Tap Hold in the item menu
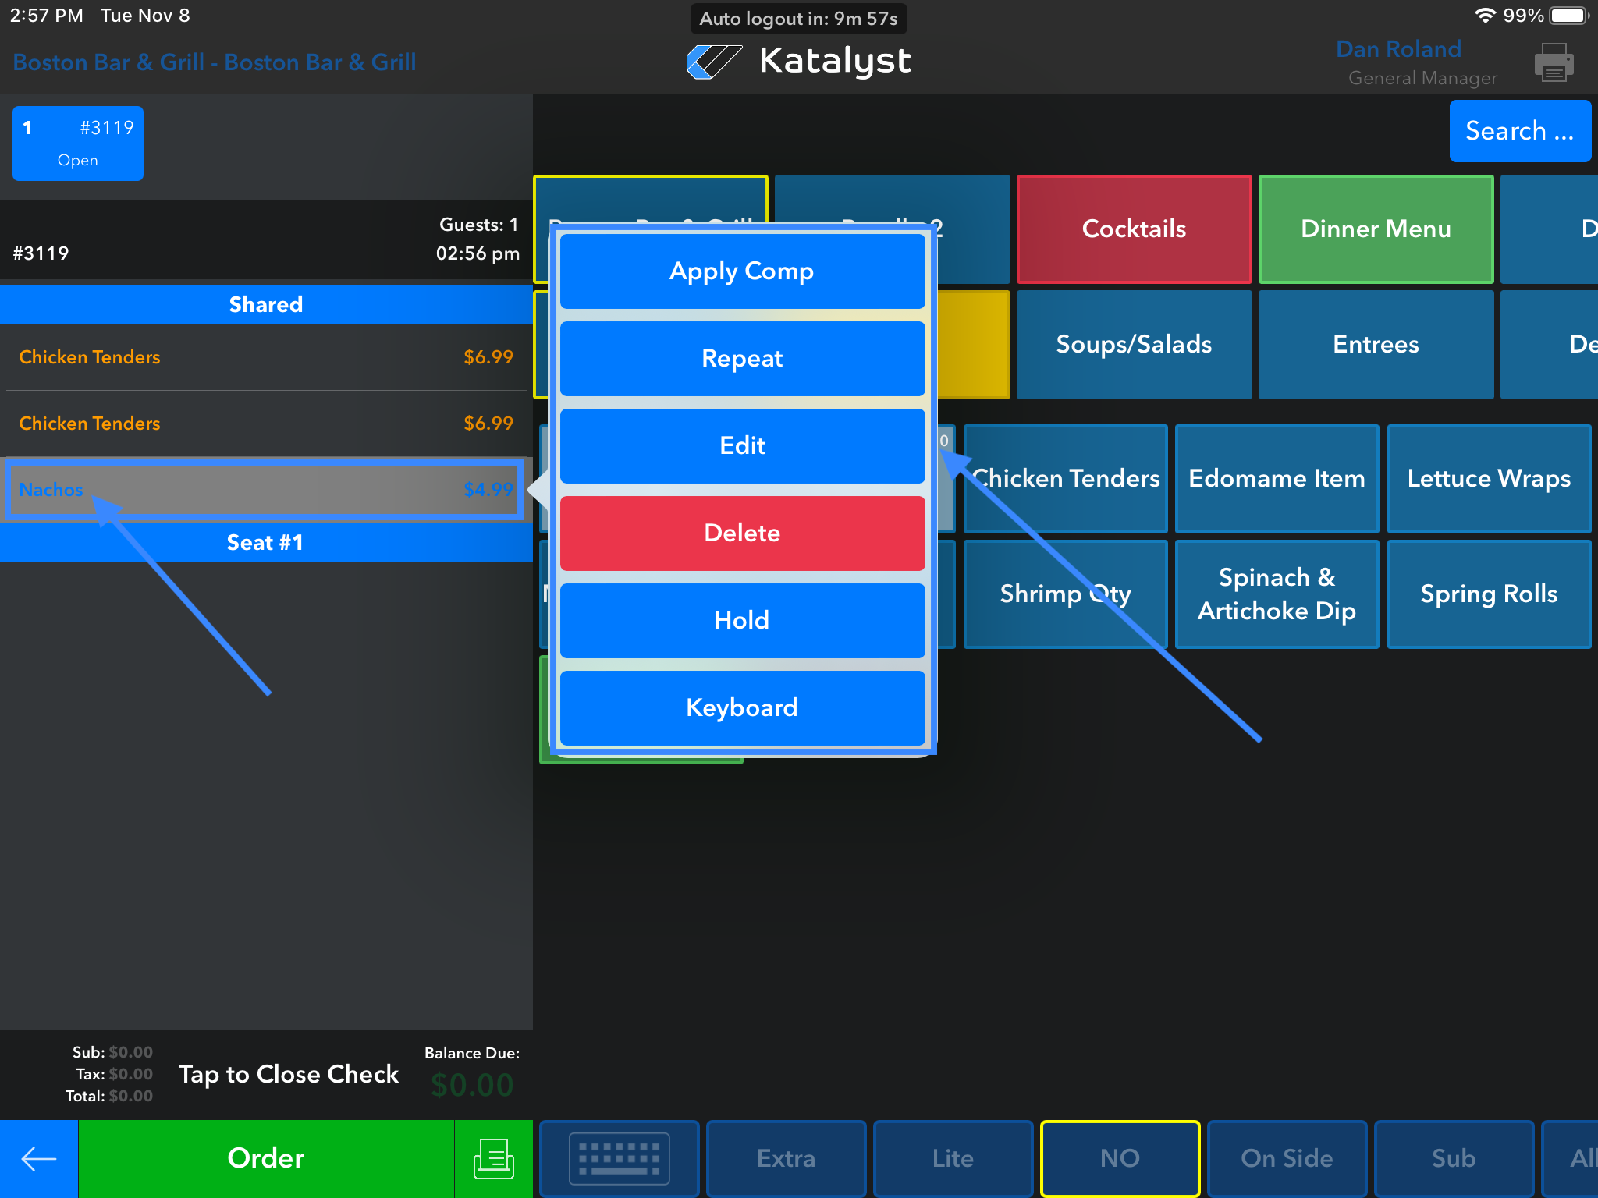This screenshot has width=1598, height=1198. (742, 620)
